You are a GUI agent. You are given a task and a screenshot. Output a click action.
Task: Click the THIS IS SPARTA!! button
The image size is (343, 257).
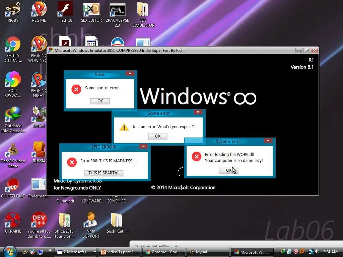(104, 173)
